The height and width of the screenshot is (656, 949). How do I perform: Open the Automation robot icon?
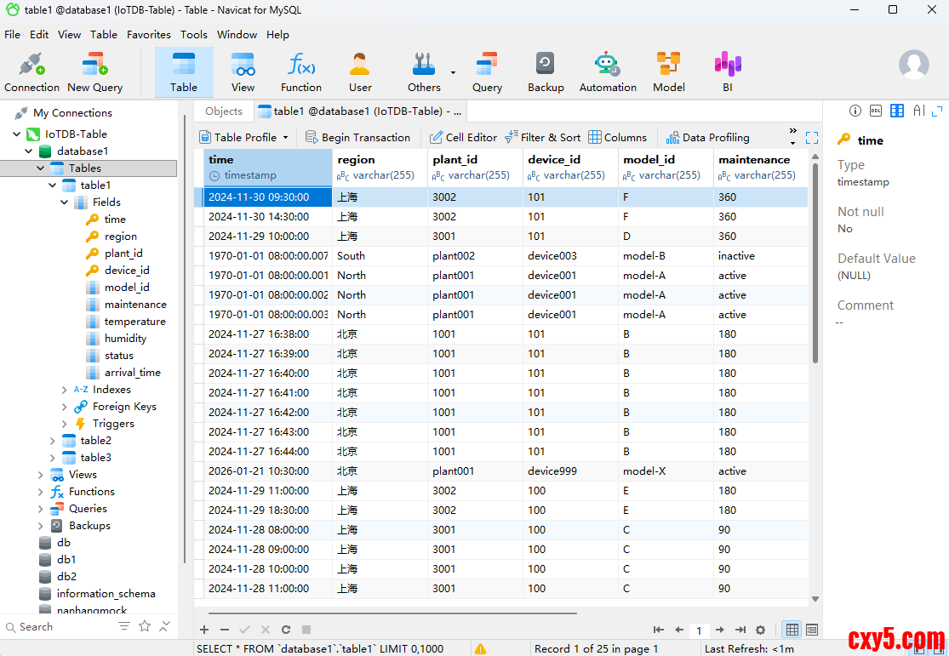(608, 72)
